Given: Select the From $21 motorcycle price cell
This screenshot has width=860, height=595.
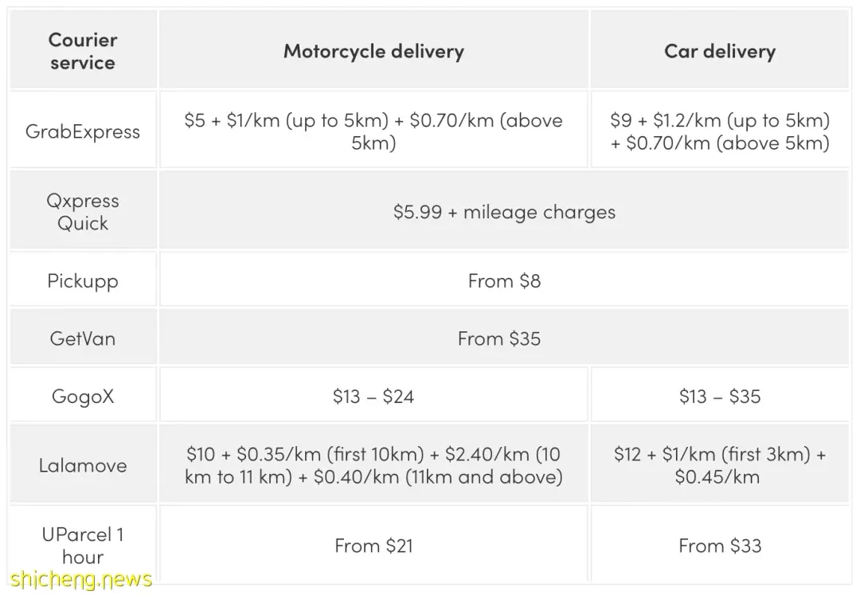Looking at the screenshot, I should (373, 545).
